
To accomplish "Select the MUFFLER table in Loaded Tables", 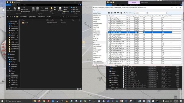I will (95, 39).
